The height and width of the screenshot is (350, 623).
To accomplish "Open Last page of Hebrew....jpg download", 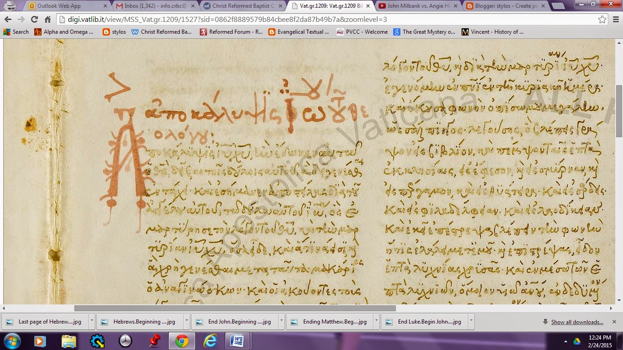I will point(45,322).
